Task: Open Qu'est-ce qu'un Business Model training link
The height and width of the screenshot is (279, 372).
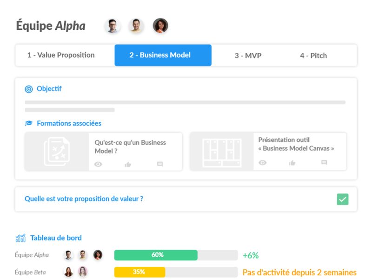Action: point(130,146)
